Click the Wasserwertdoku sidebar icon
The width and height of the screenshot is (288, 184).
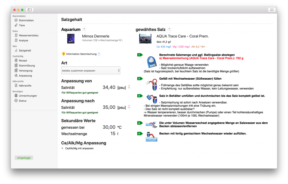coord(16,35)
